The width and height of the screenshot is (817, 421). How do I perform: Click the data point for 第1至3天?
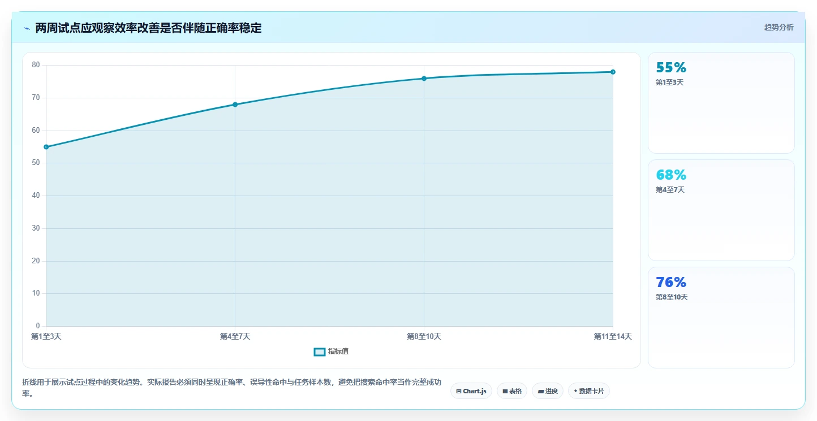(46, 147)
